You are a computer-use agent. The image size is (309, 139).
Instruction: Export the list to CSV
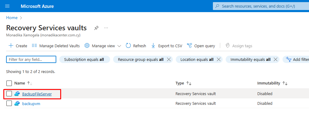[x=167, y=46]
